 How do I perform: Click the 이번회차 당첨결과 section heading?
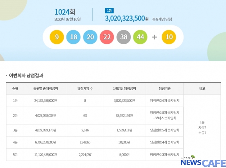26,75
